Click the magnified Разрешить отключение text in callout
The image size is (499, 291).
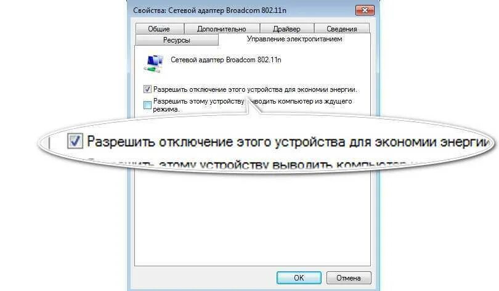288,142
